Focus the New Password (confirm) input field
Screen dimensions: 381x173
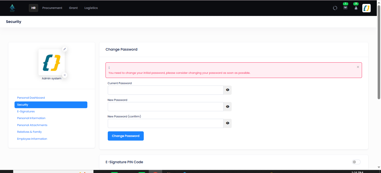click(166, 123)
